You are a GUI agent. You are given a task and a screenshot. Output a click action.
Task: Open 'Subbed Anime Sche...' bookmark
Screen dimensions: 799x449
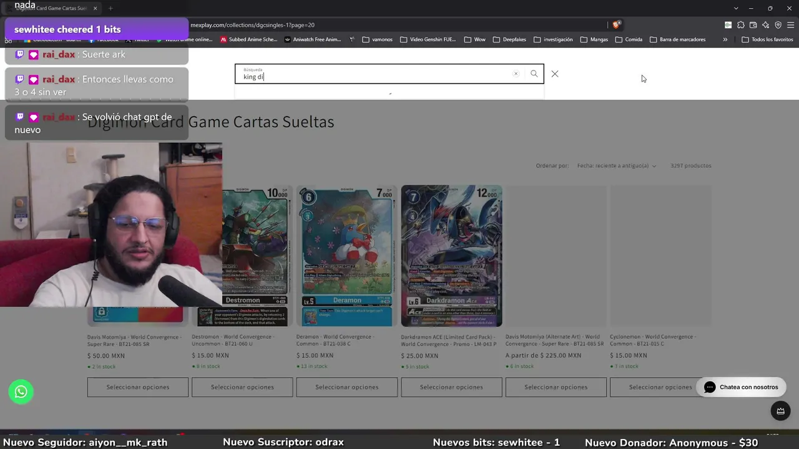pos(248,39)
